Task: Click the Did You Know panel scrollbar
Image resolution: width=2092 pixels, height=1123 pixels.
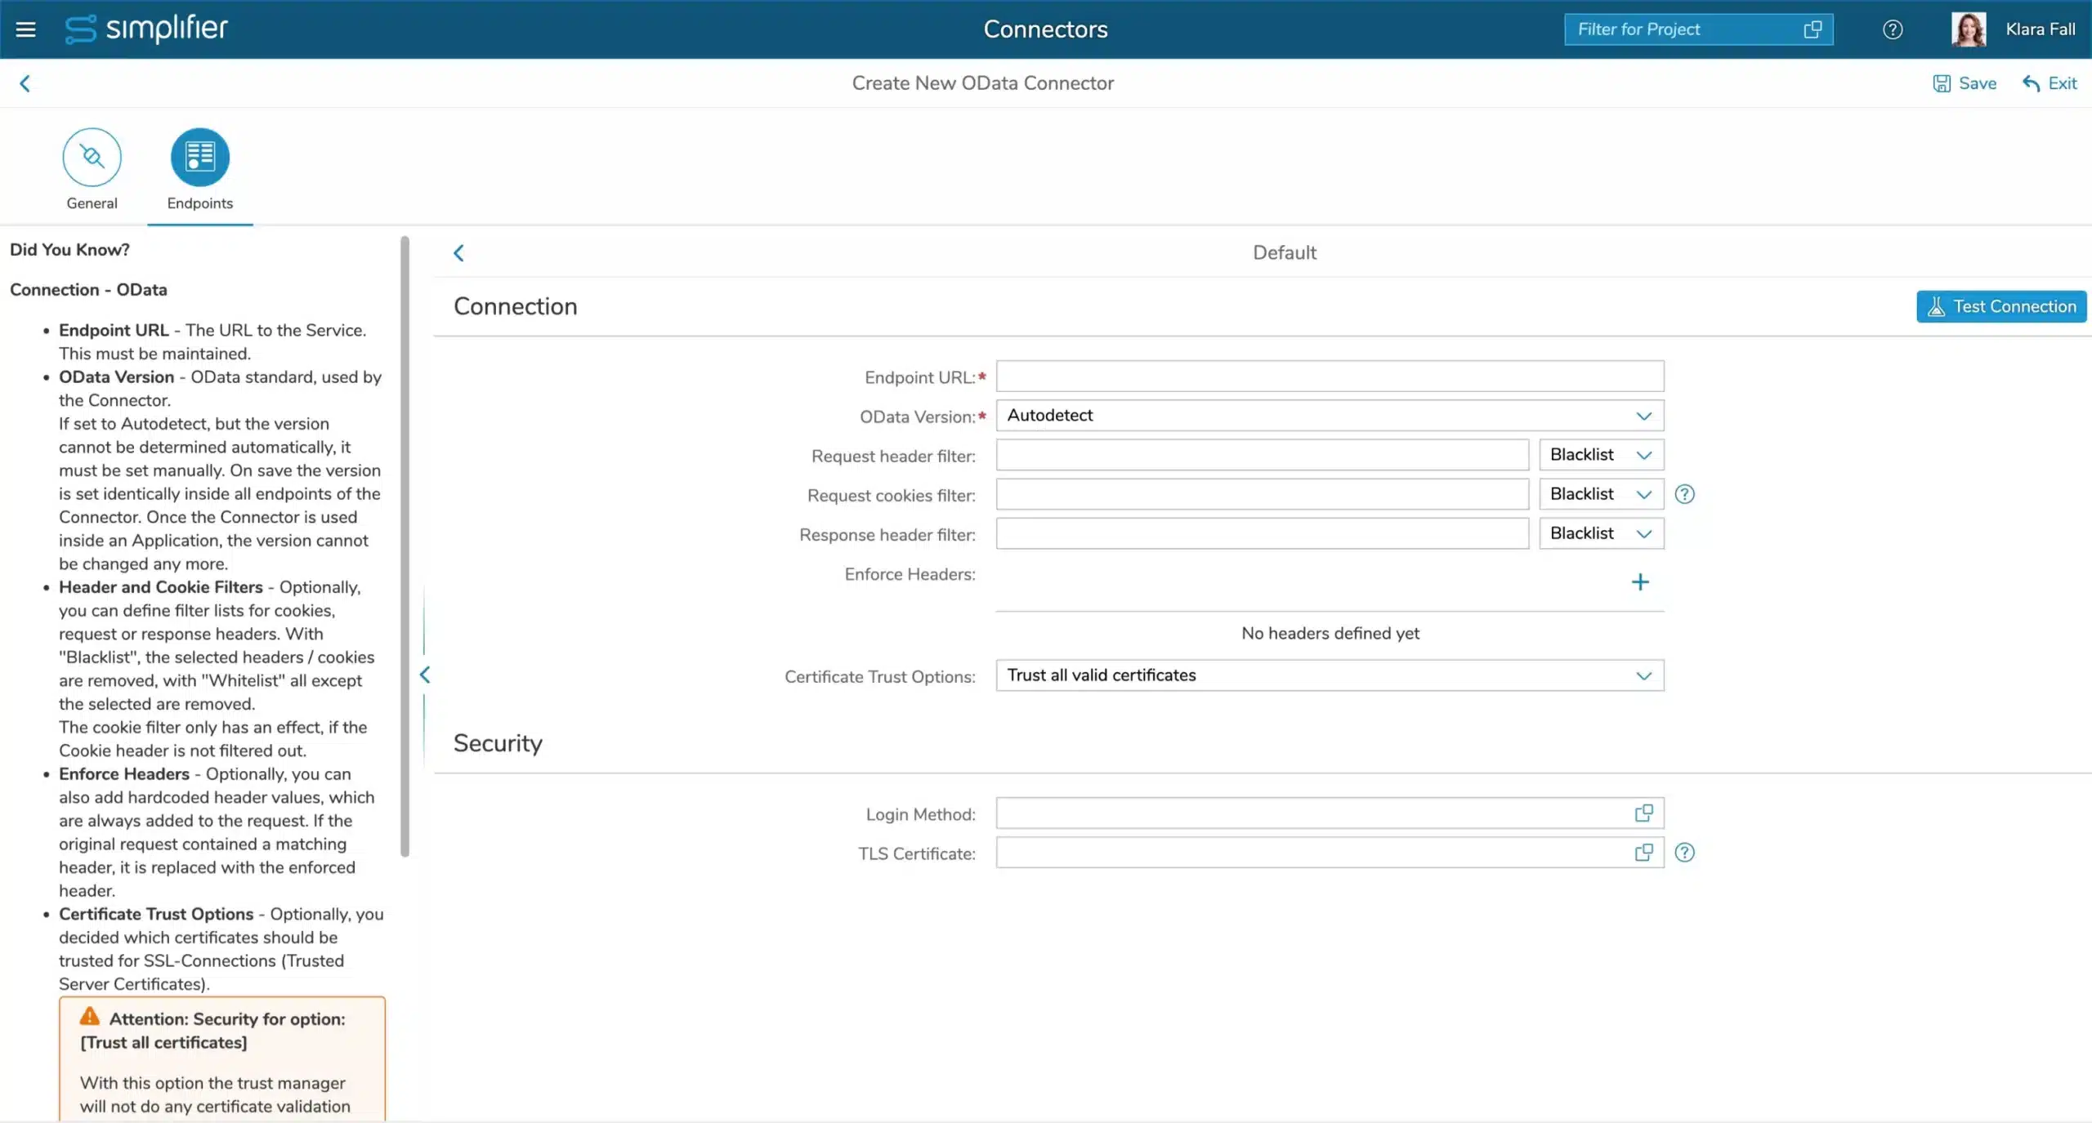Action: click(404, 546)
